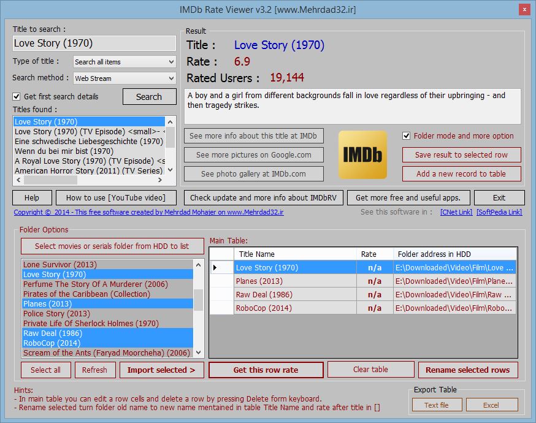Screen dimensions: 536x423
Task: Click Get more free and useful apps
Action: coord(408,198)
